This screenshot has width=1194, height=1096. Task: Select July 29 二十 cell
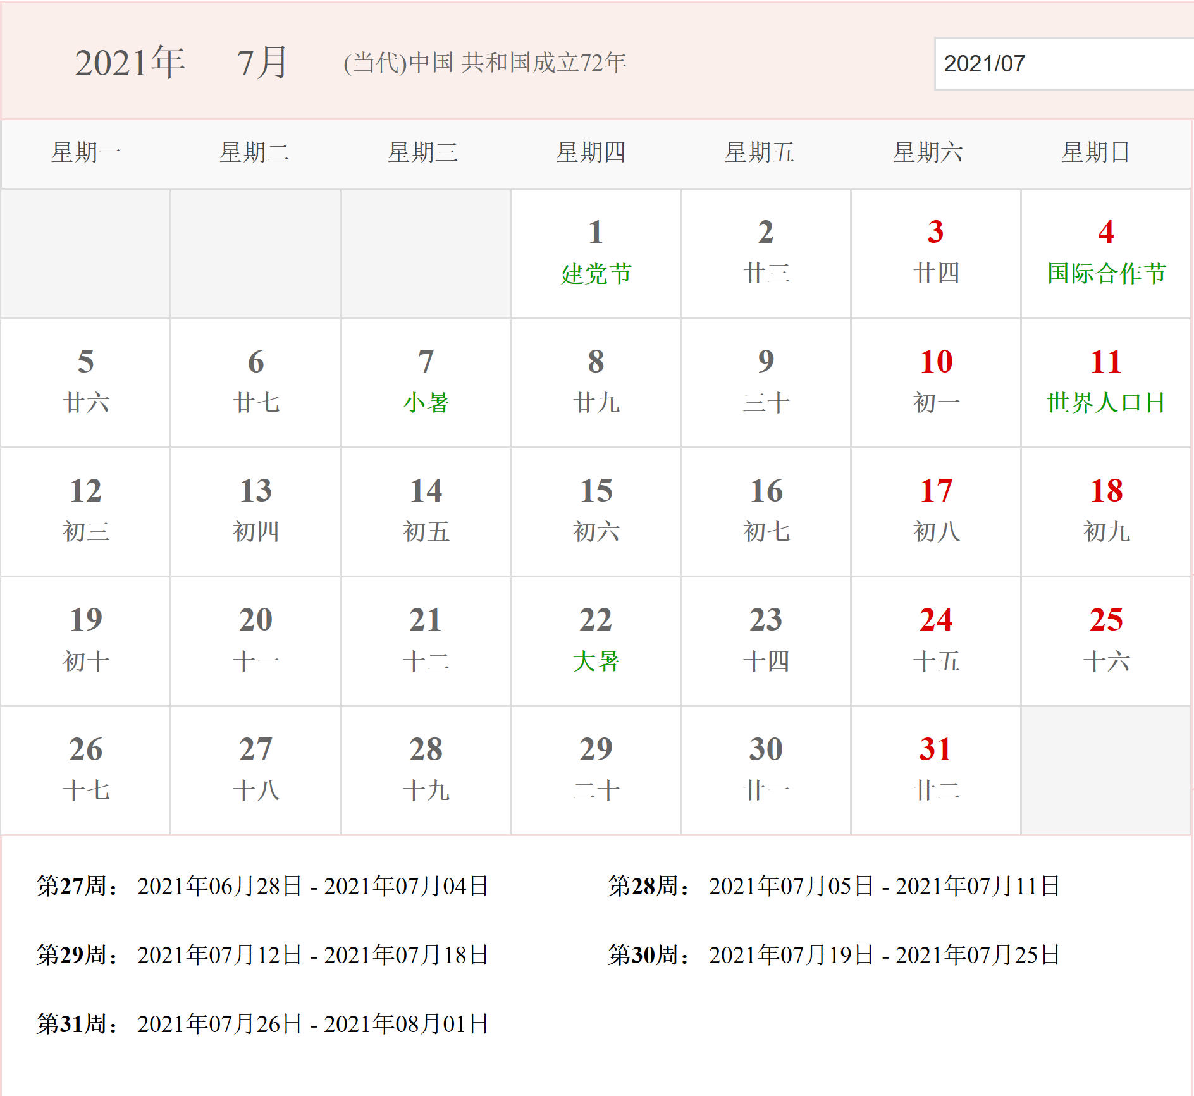596,770
